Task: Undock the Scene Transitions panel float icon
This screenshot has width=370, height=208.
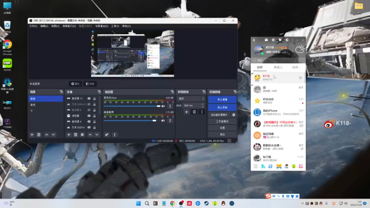Action: click(204, 92)
